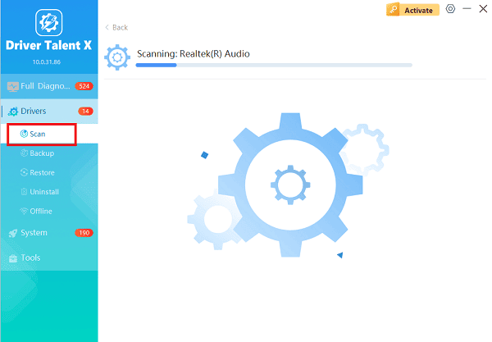This screenshot has height=342, width=492.
Task: Open the Backup drivers page
Action: 41,153
